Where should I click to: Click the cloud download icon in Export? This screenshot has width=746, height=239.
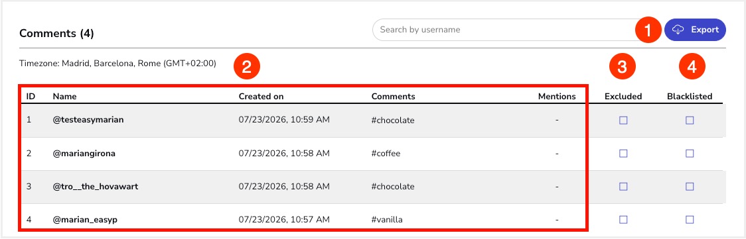(678, 30)
